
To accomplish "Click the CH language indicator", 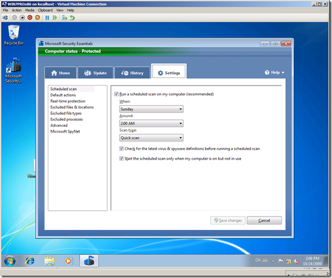I will tap(258, 260).
